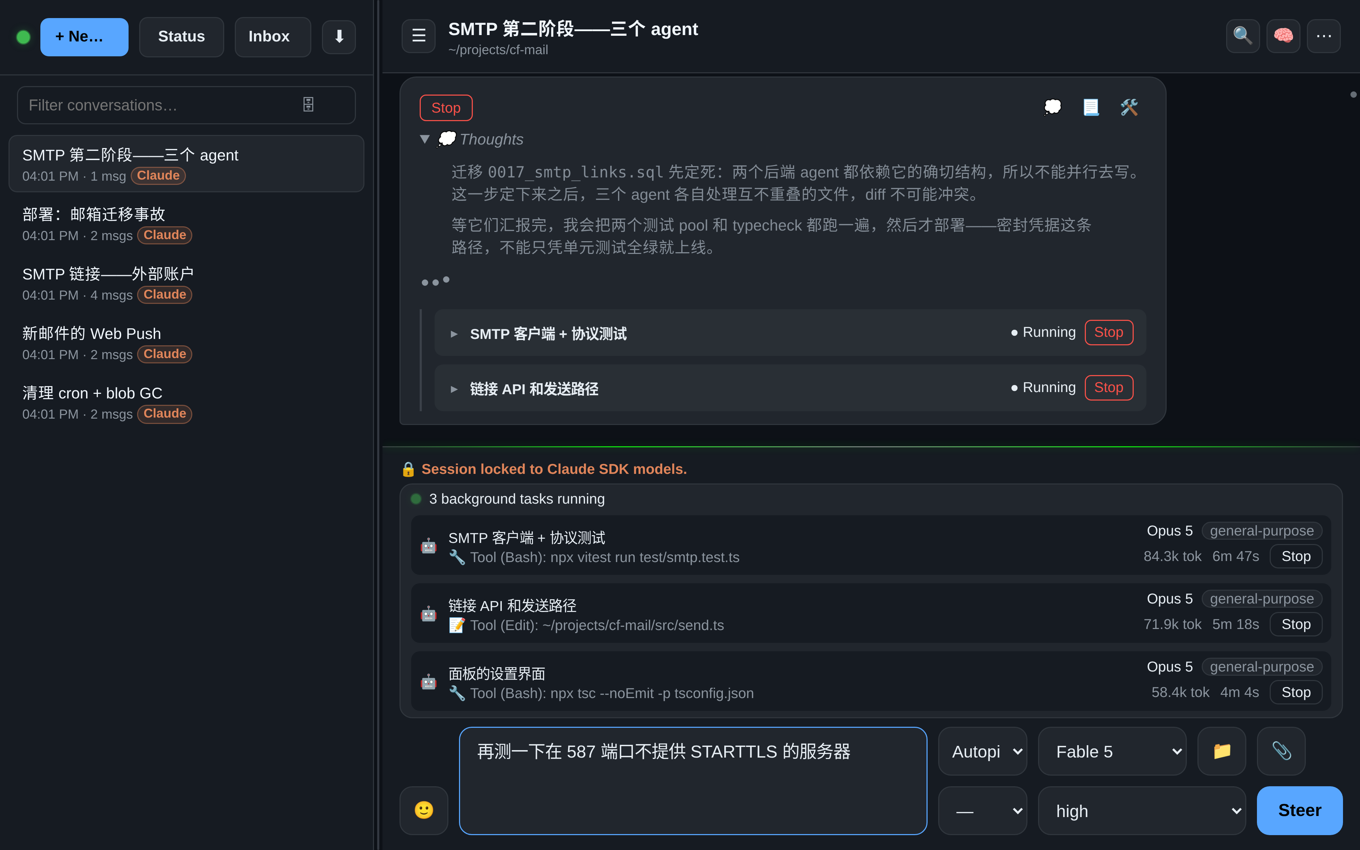Open the Status view
The width and height of the screenshot is (1360, 850).
click(182, 37)
